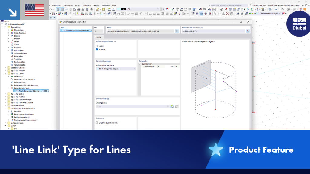Open the Ergebnisse menu
Viewport: 310px width, 174px height.
pos(68,5)
